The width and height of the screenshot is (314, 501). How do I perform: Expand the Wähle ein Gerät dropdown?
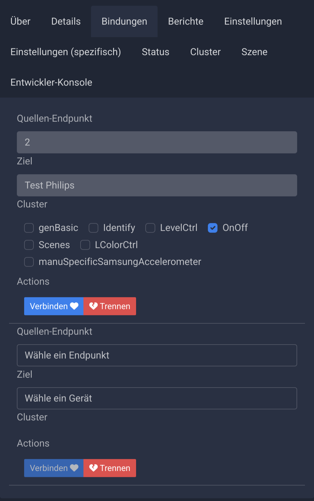click(157, 398)
